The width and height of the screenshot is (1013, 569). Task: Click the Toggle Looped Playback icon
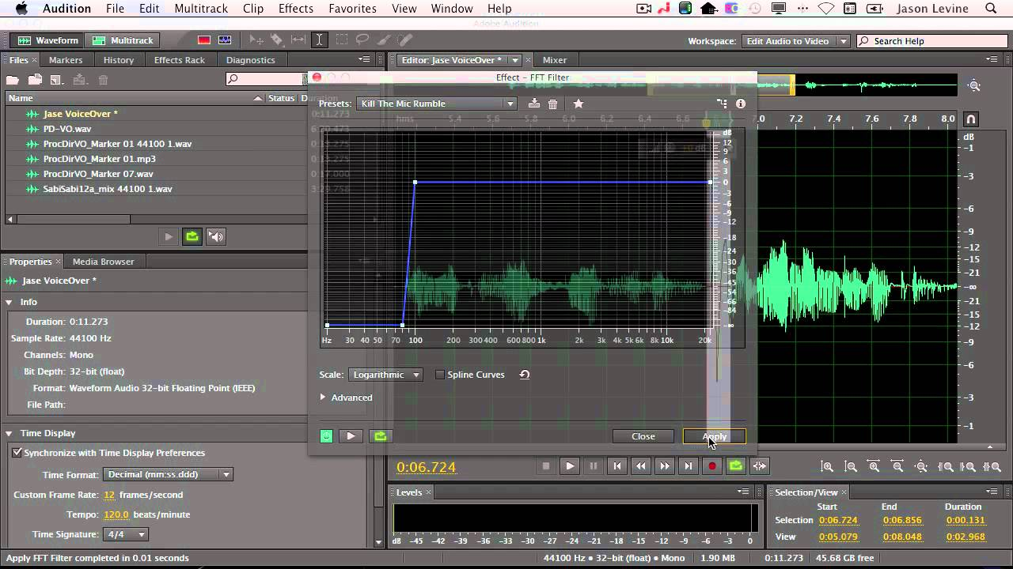pyautogui.click(x=735, y=466)
